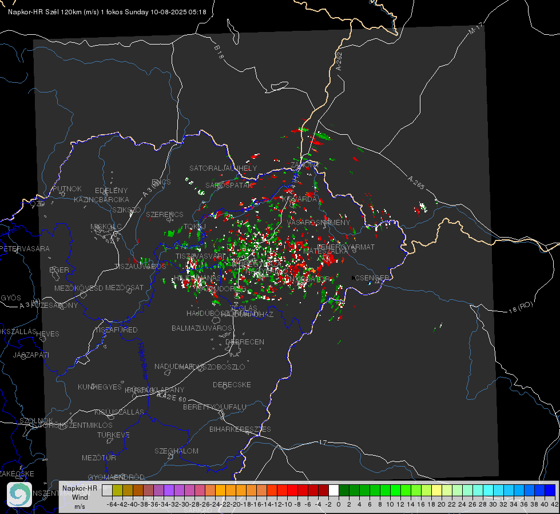Click the BIHARKERESZTES town label
This screenshot has height=514, width=560.
[240, 429]
